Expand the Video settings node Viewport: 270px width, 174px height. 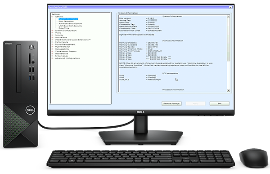[x=52, y=33]
